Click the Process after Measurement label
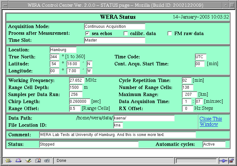Screen dimensions: 237x166 click(39, 33)
